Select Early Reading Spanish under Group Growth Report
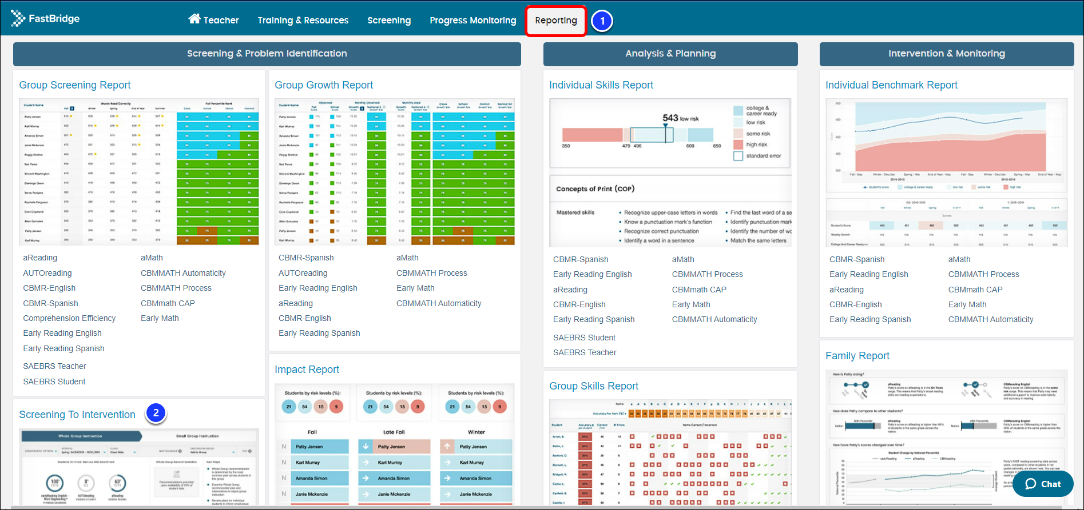Viewport: 1084px width, 510px height. point(319,333)
